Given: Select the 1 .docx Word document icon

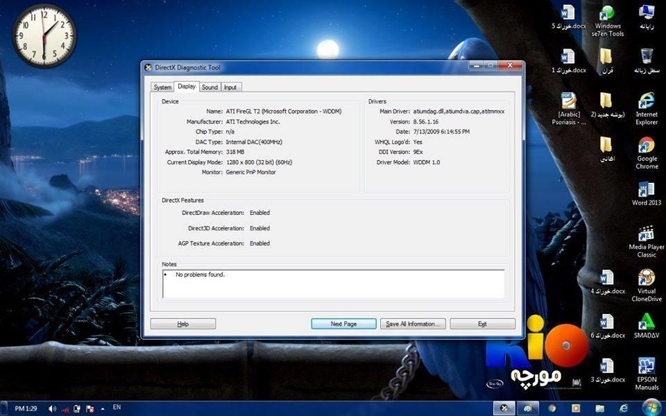Looking at the screenshot, I should click(x=568, y=61).
